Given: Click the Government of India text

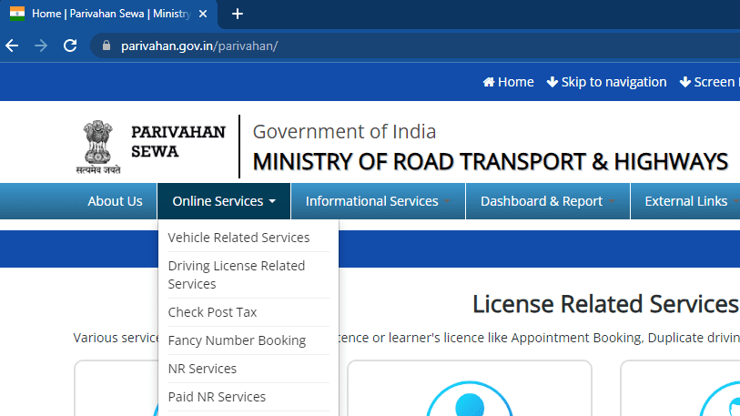Looking at the screenshot, I should click(344, 132).
